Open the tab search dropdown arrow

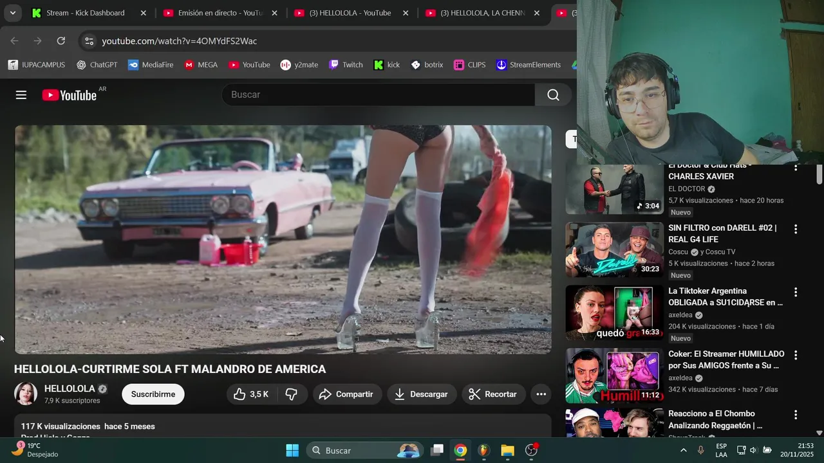12,13
